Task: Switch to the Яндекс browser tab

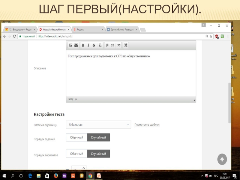Action: pyautogui.click(x=87, y=30)
